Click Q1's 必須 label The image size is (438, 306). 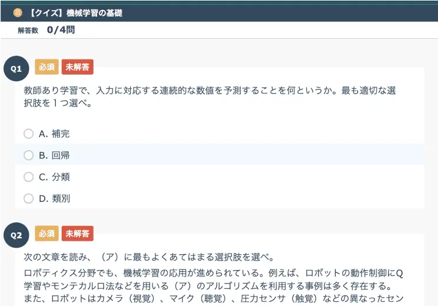47,67
